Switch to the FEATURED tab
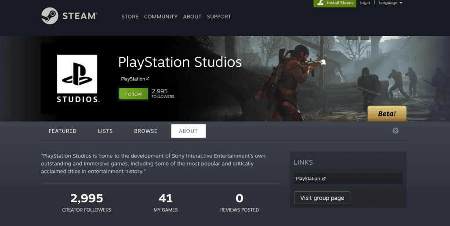 tap(62, 131)
